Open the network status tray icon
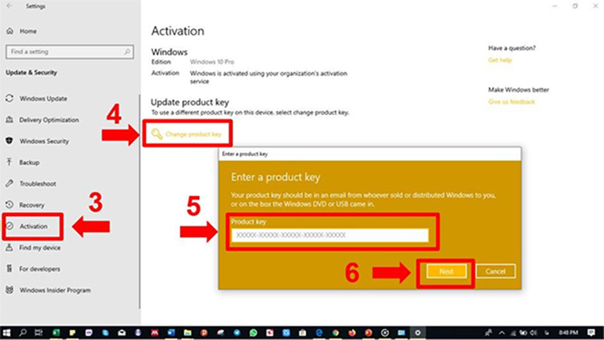This screenshot has width=604, height=340. (x=514, y=333)
